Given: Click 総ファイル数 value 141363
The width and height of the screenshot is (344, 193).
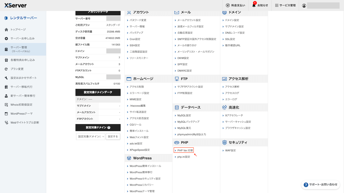Looking at the screenshot, I should point(116,45).
